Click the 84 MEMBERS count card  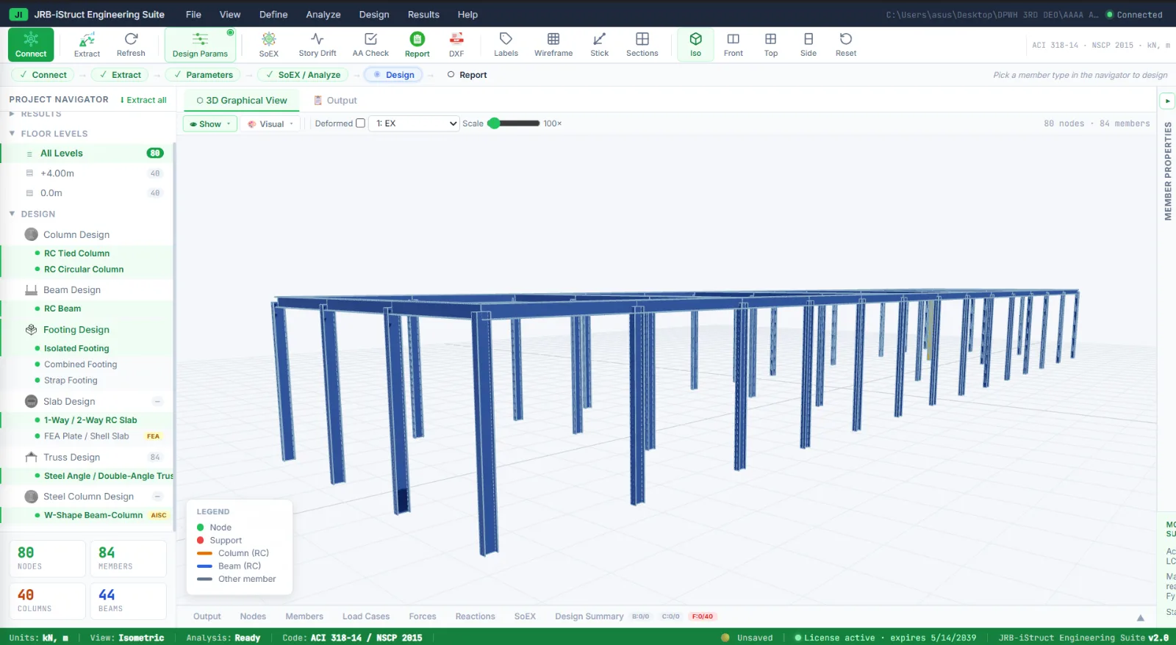click(128, 559)
